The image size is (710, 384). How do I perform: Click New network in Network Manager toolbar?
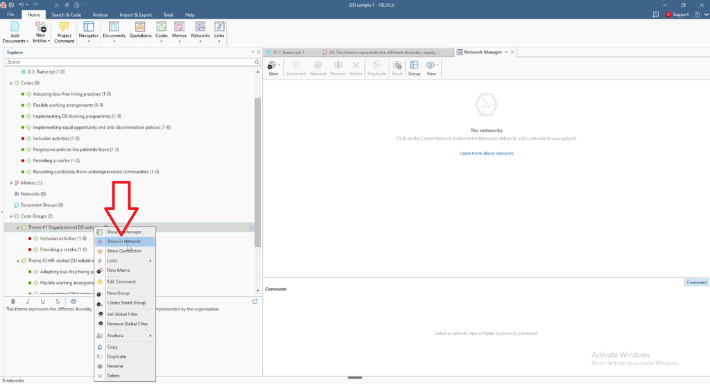[x=273, y=69]
